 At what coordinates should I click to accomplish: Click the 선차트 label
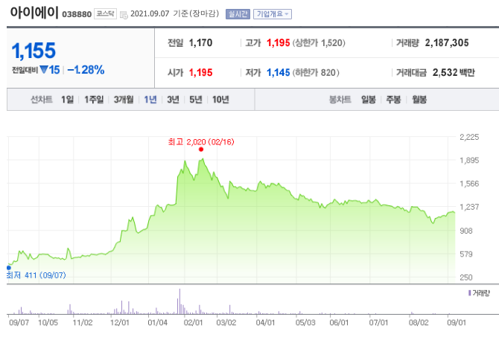point(42,100)
